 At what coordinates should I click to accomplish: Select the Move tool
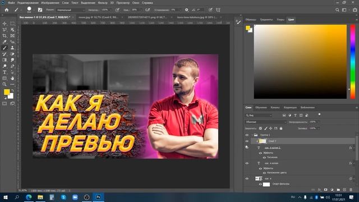tap(4, 24)
